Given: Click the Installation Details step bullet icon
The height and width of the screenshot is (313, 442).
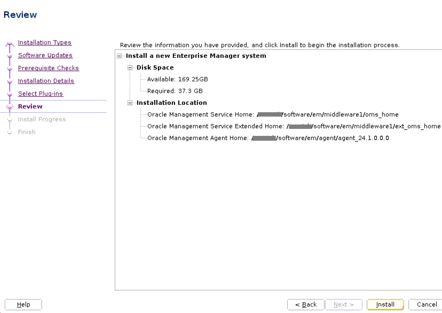Looking at the screenshot, I should pos(10,82).
